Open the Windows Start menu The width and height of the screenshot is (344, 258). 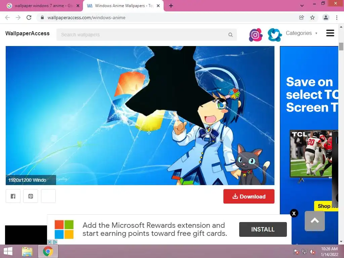tap(8, 251)
